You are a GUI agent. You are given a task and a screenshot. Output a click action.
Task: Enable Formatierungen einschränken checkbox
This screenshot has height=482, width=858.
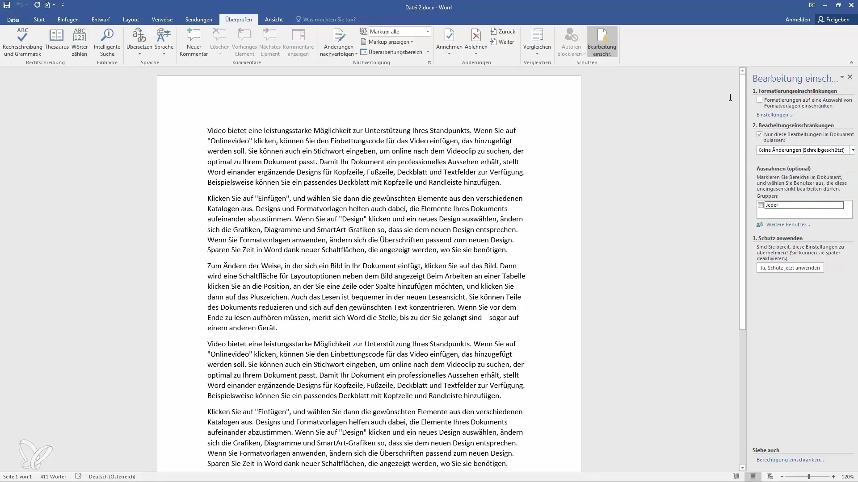[x=759, y=100]
